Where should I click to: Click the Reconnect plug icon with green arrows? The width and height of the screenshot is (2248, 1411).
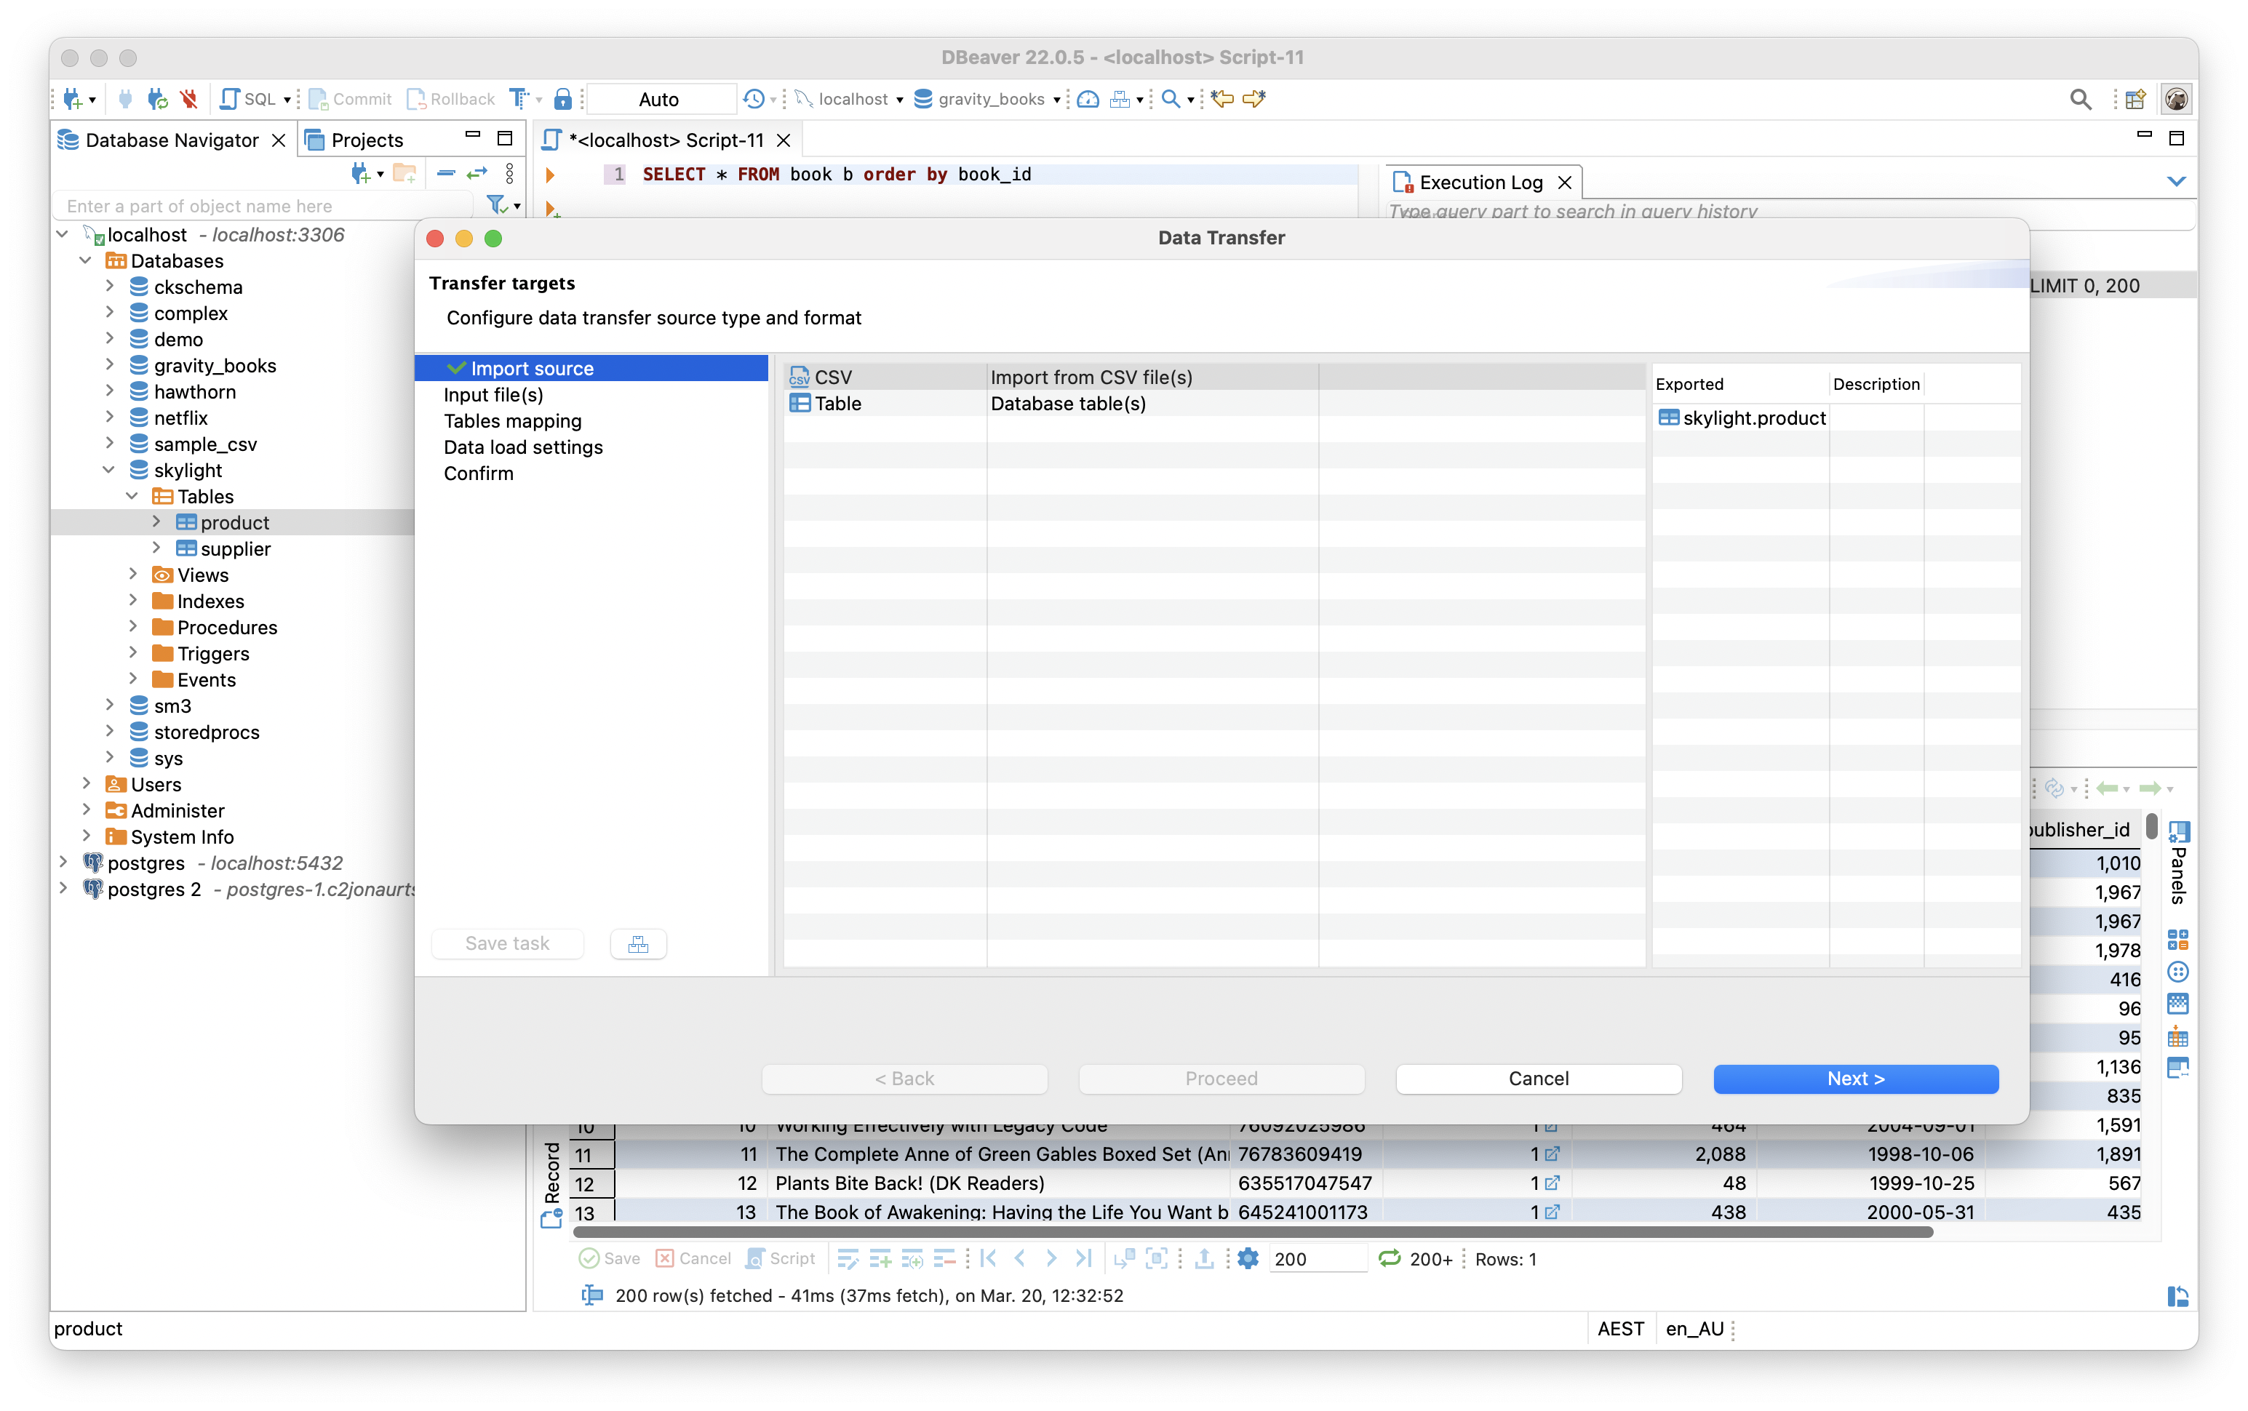158,99
